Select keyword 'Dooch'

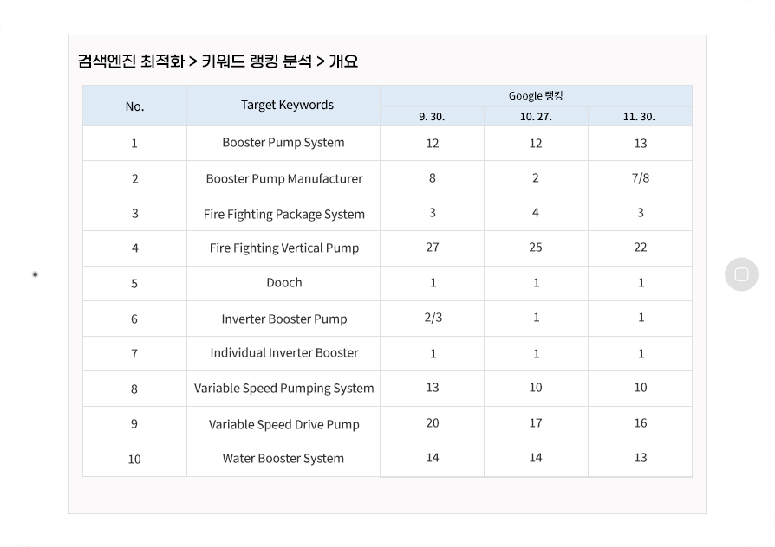[284, 282]
